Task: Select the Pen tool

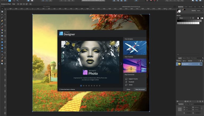Action: [x=2, y=21]
